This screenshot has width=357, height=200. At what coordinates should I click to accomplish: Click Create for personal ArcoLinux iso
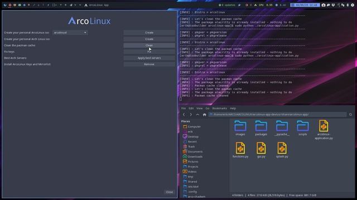[x=149, y=33]
